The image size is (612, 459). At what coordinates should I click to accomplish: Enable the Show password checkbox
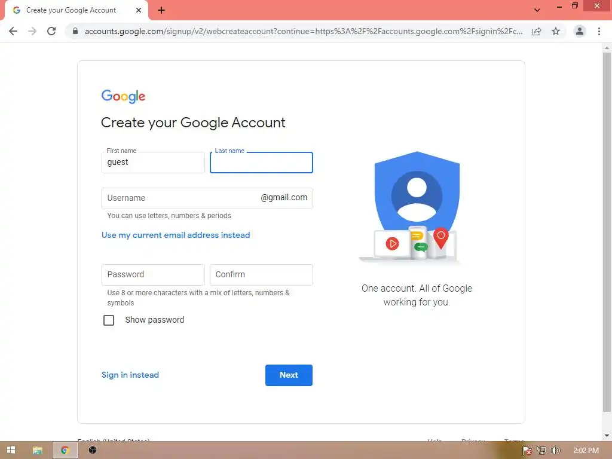coord(109,320)
